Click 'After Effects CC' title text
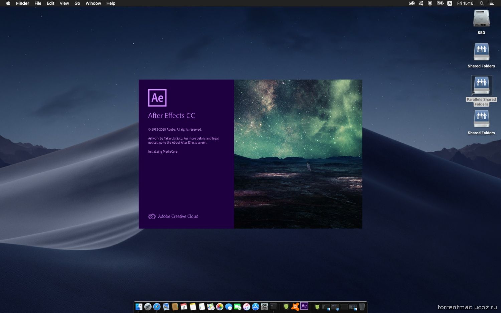The height and width of the screenshot is (313, 501). (x=171, y=116)
